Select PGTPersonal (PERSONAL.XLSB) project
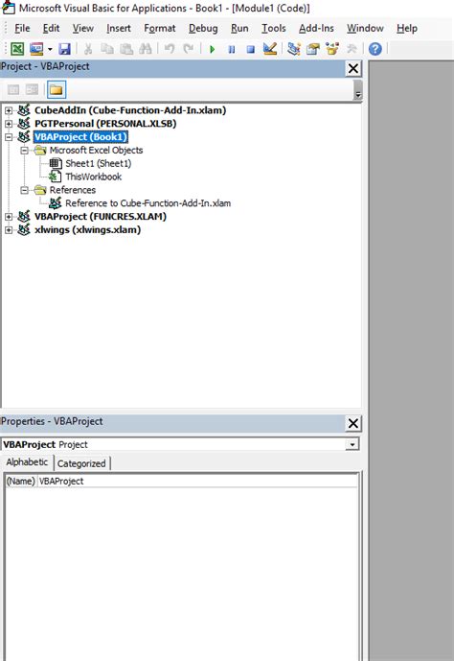Image resolution: width=454 pixels, height=661 pixels. click(x=105, y=124)
